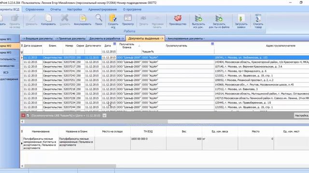Click the filter icon on the Дата column header
Viewport: 309px width, 173px height.
[x=115, y=44]
